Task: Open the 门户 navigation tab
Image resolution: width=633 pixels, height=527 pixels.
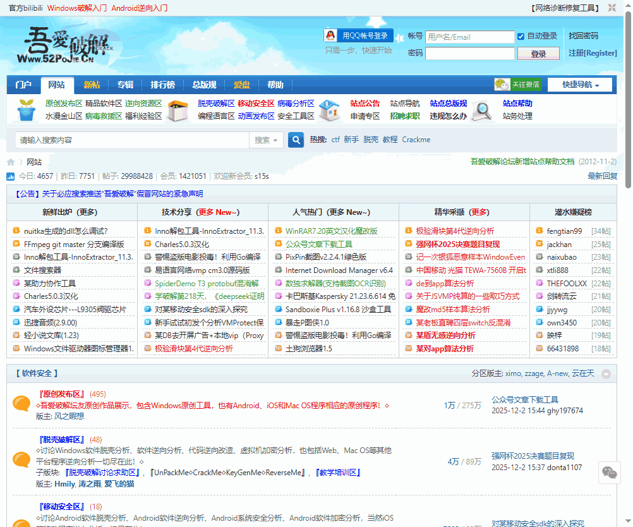Action: pyautogui.click(x=23, y=85)
